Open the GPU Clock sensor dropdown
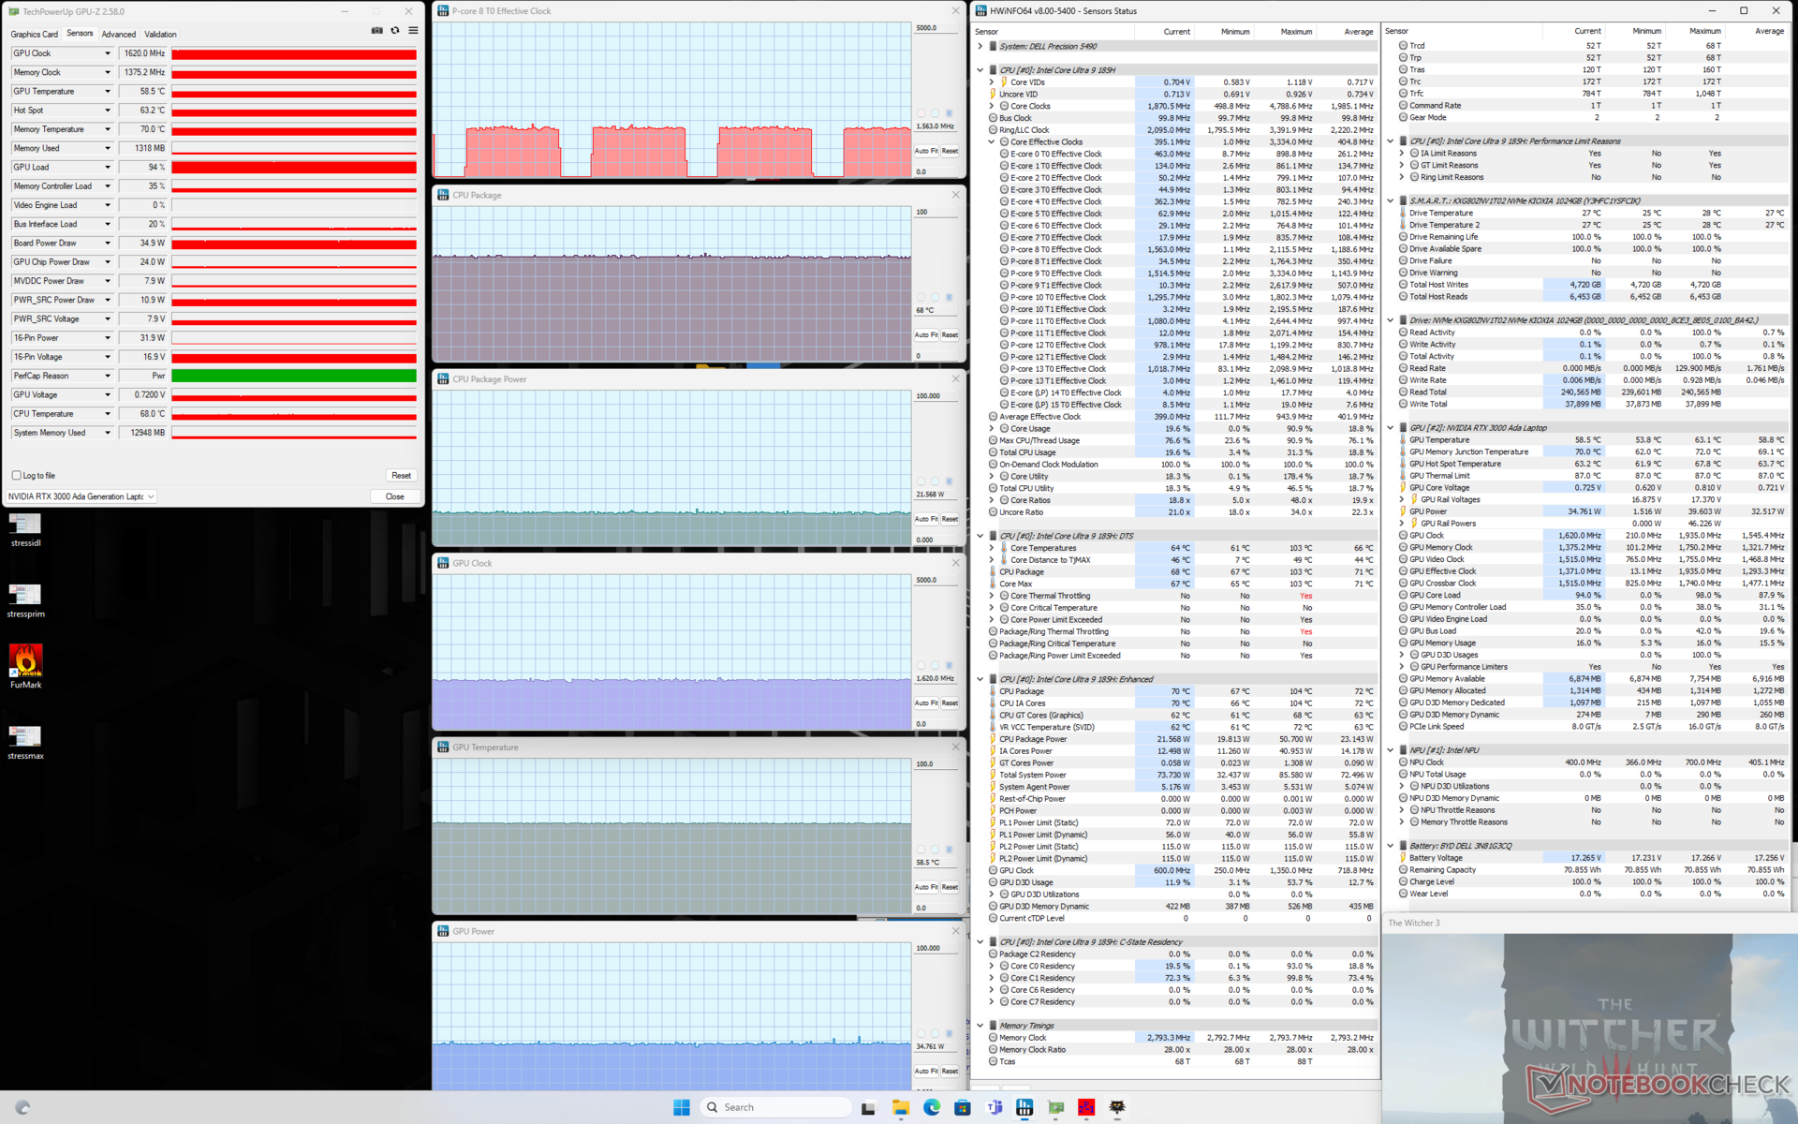Screen dimensions: 1798x1124 point(108,53)
